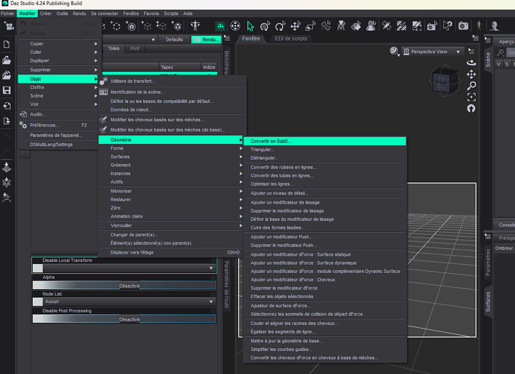This screenshot has width=515, height=374.
Task: Click the T-pose figure icon in toolbar
Action: [x=195, y=26]
